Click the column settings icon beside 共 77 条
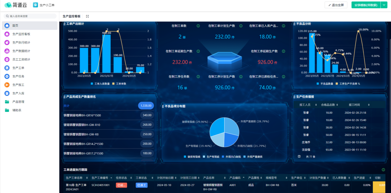391x193 pixels. [x=299, y=157]
